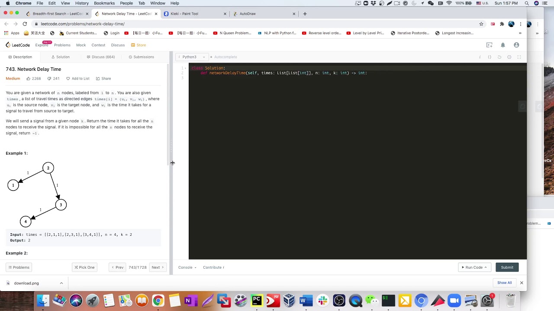Open the Contest page
Image resolution: width=554 pixels, height=311 pixels.
tap(98, 45)
